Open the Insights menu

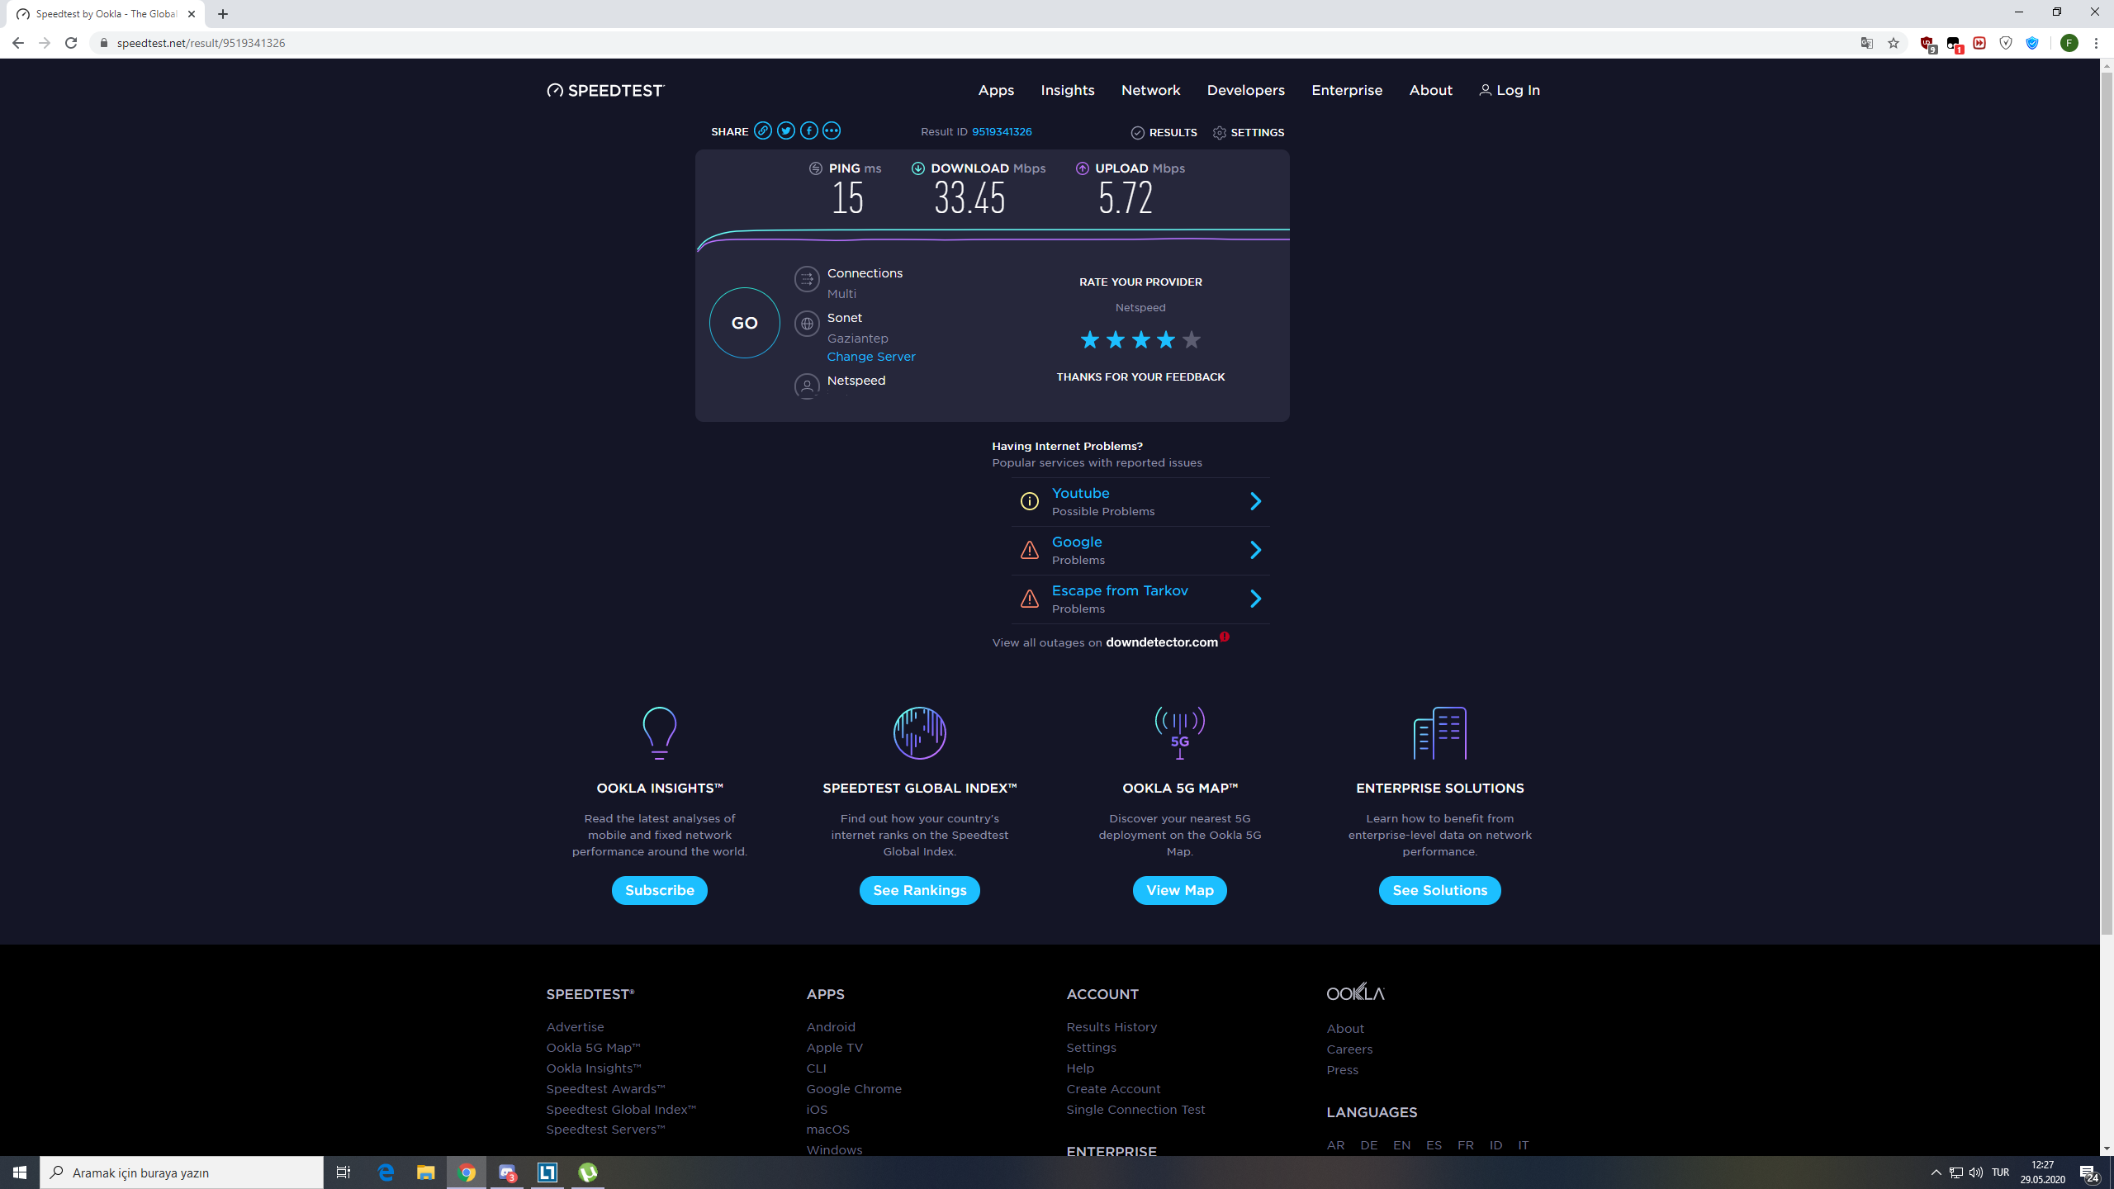1068,90
